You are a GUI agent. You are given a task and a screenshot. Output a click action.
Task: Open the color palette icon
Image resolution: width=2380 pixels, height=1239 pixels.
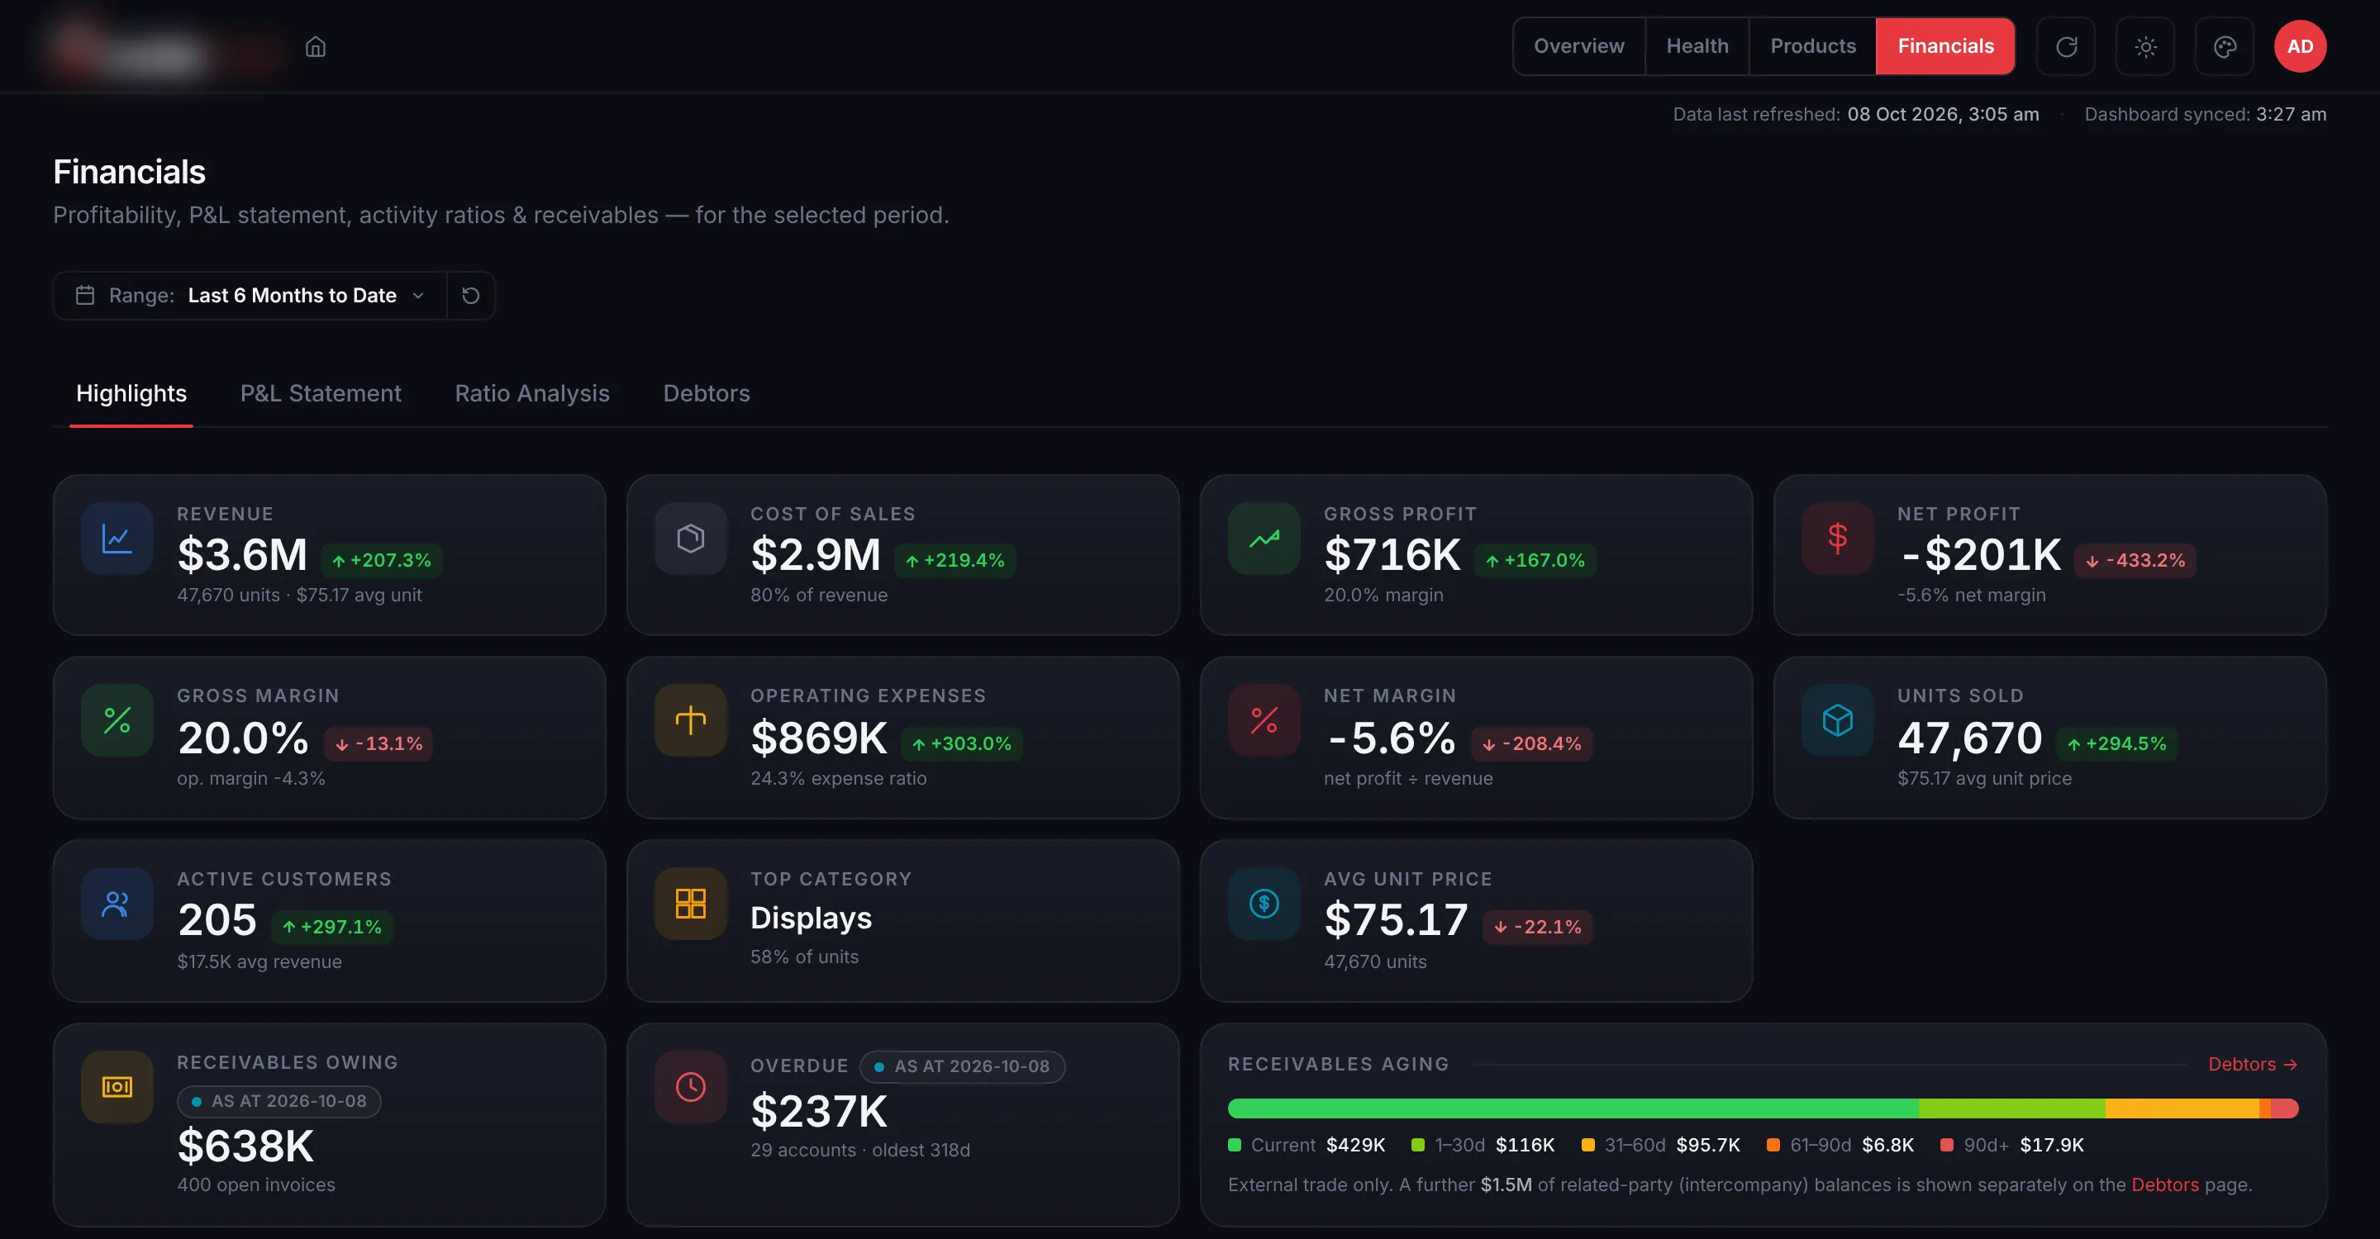coord(2225,46)
